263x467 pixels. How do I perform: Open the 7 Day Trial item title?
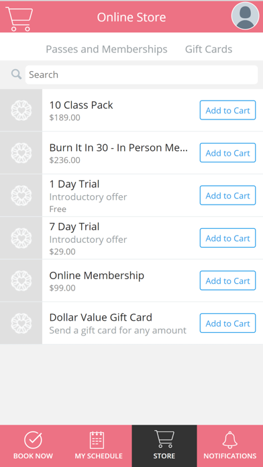point(74,227)
